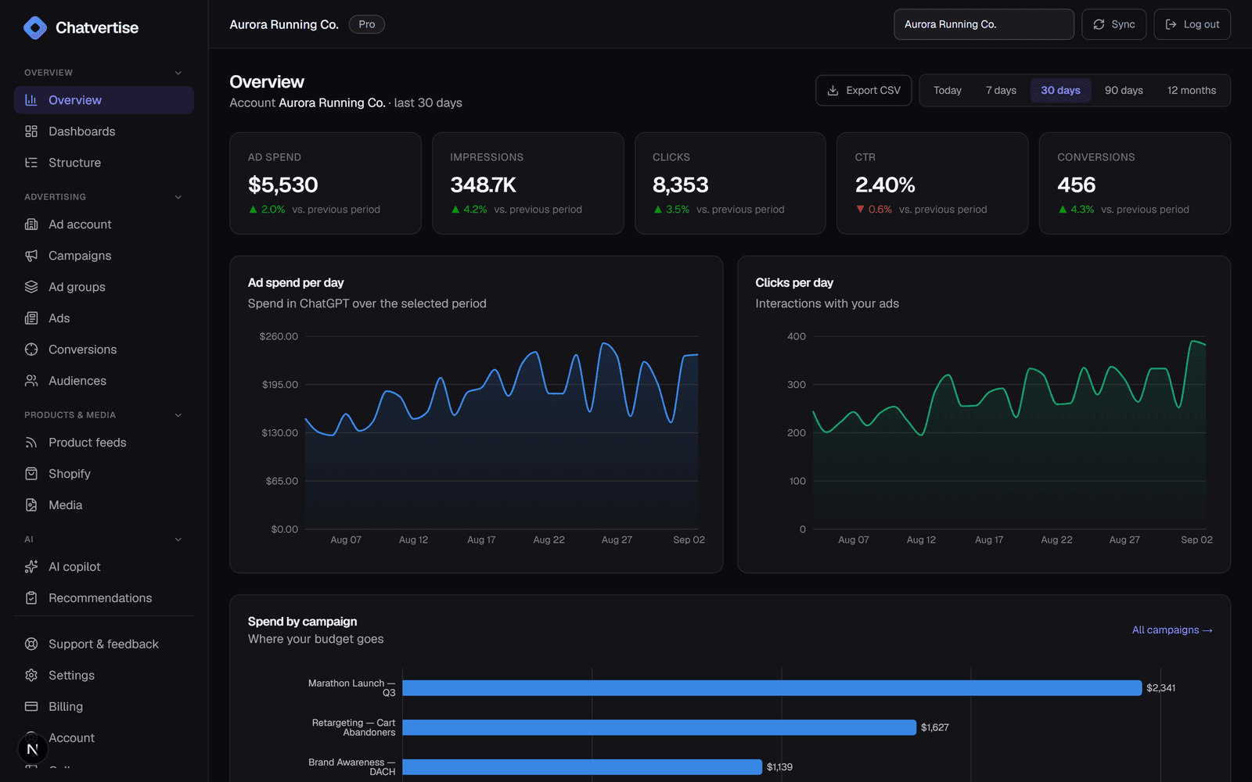Click the Log out button
Screen dimensions: 1252x782
(x=1192, y=24)
